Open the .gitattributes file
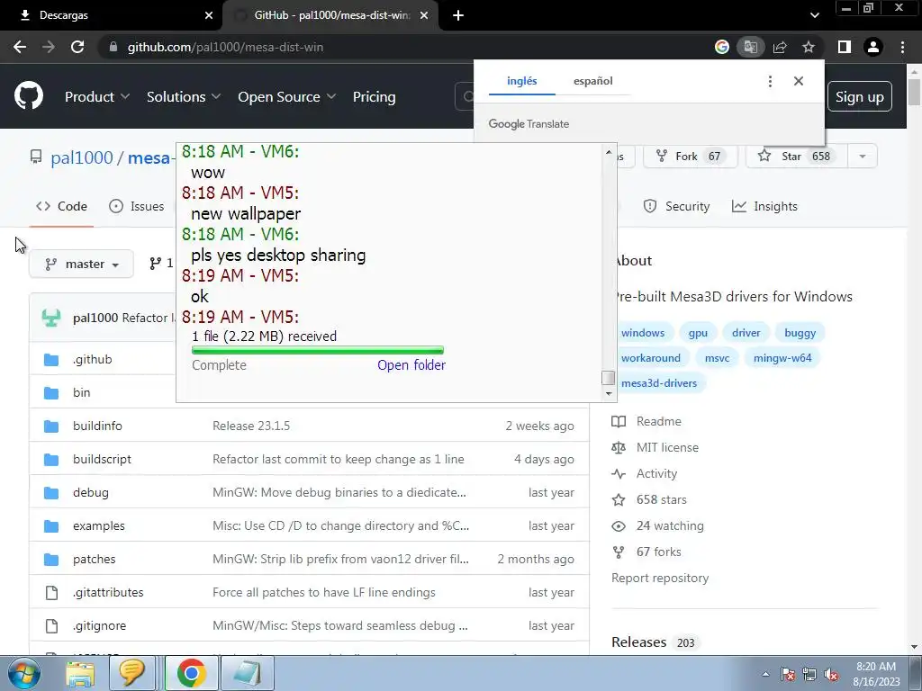The width and height of the screenshot is (922, 691). click(x=108, y=592)
